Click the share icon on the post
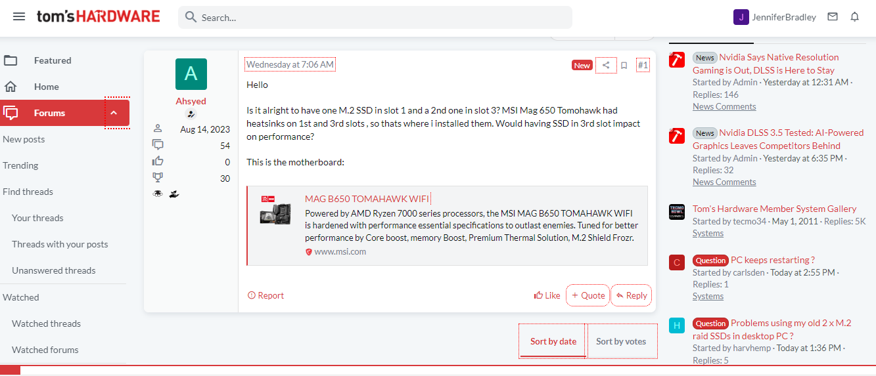This screenshot has height=376, width=876. [606, 65]
